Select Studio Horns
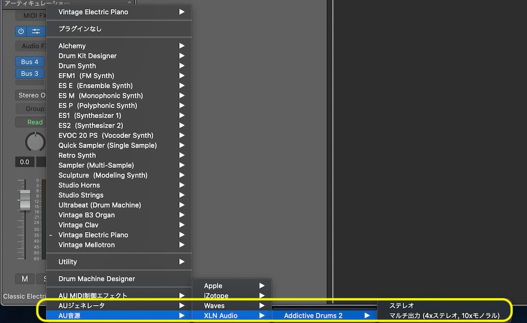The width and height of the screenshot is (527, 323). [119, 185]
